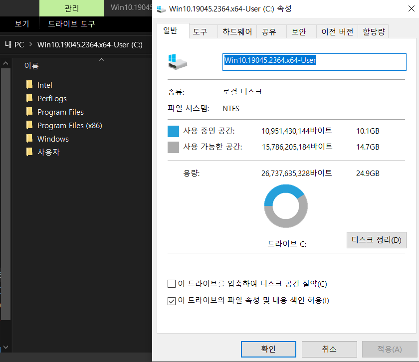This screenshot has height=362, width=419.
Task: Open the 드라이브 도구 ribbon tab
Action: (71, 24)
